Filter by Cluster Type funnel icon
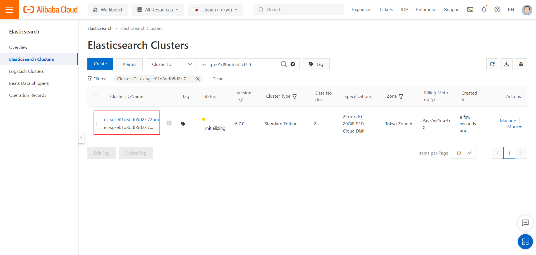The image size is (536, 255). tap(295, 96)
